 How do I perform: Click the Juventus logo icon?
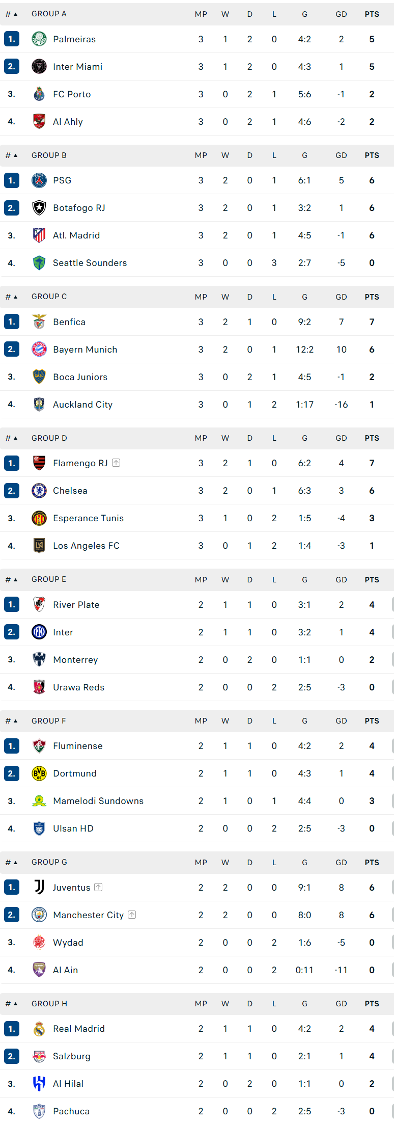pos(39,887)
